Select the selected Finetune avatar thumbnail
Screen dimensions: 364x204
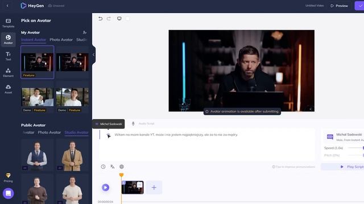pos(38,62)
